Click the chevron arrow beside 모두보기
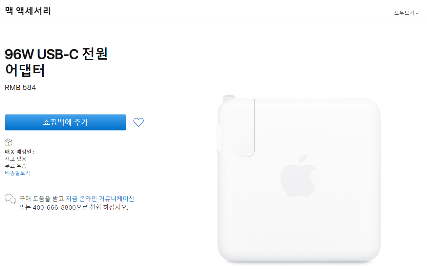 coord(417,13)
